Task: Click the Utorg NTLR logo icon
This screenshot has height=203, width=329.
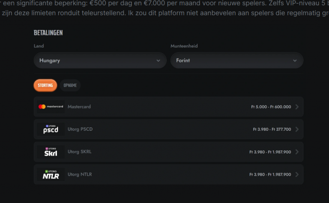Action: pyautogui.click(x=51, y=174)
